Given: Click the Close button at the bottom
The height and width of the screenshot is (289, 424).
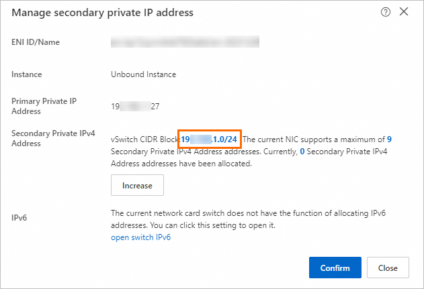Looking at the screenshot, I should coord(388,268).
